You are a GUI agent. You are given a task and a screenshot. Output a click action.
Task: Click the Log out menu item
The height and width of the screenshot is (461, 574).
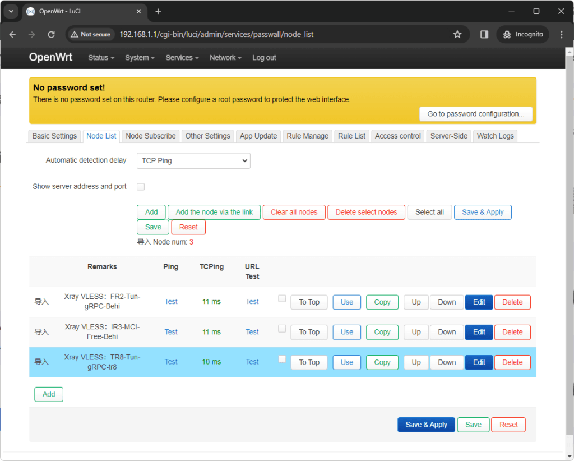264,58
